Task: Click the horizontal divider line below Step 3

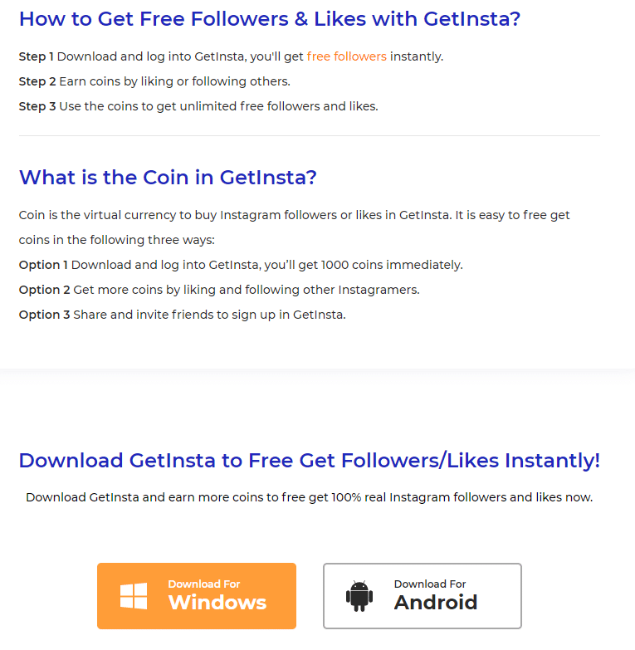Action: [x=310, y=135]
